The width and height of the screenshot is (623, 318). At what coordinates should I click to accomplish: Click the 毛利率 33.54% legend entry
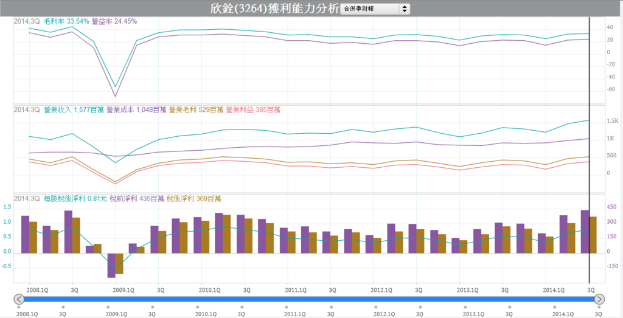[x=66, y=21]
